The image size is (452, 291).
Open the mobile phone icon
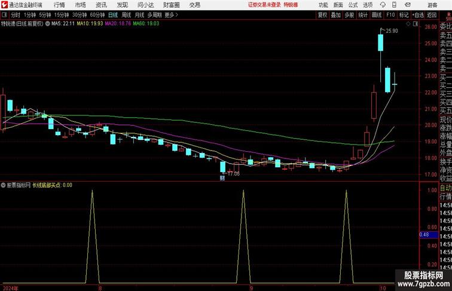click(x=394, y=5)
